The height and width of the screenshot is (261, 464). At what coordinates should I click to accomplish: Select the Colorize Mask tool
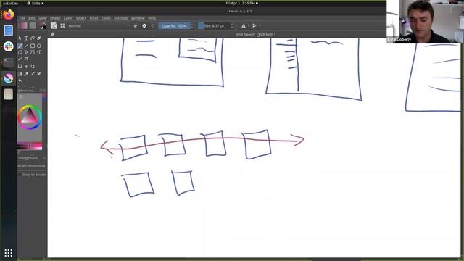[33, 74]
